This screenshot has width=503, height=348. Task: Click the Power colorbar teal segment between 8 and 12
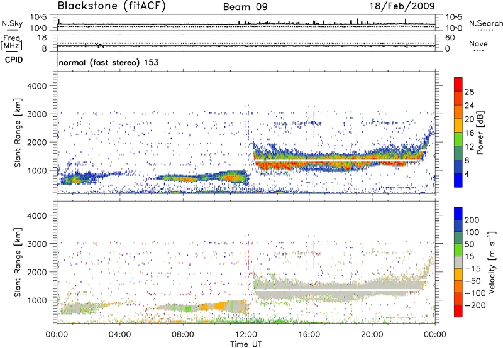[x=458, y=153]
